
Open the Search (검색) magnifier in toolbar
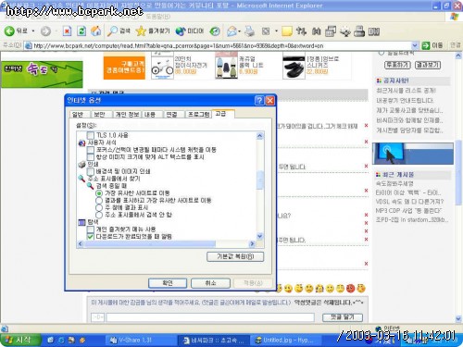pyautogui.click(x=119, y=31)
